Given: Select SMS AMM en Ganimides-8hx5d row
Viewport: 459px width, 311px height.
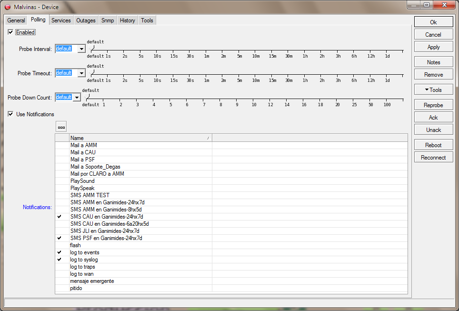Looking at the screenshot, I should point(231,210).
